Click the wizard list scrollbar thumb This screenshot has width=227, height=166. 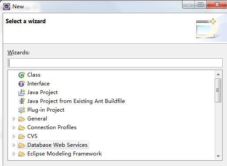[218, 90]
